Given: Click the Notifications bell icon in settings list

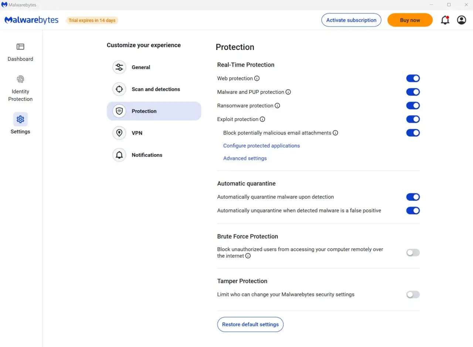Looking at the screenshot, I should 119,155.
